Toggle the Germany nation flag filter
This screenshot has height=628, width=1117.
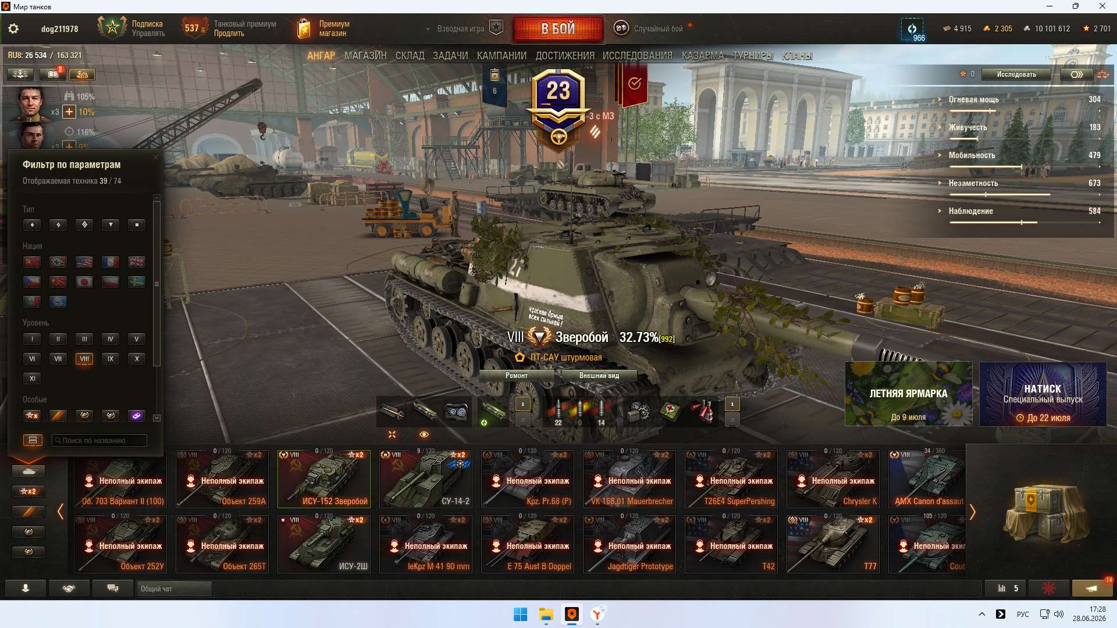(58, 262)
